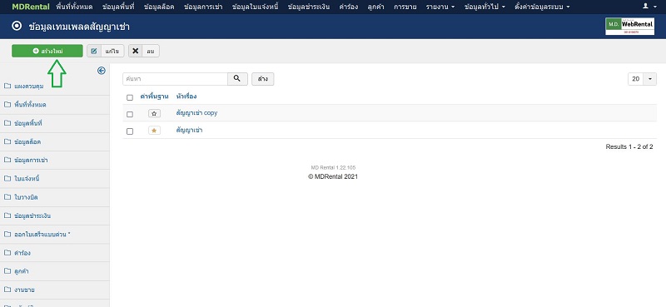Click into the ค้นหา search field
The image size is (666, 307).
(175, 79)
